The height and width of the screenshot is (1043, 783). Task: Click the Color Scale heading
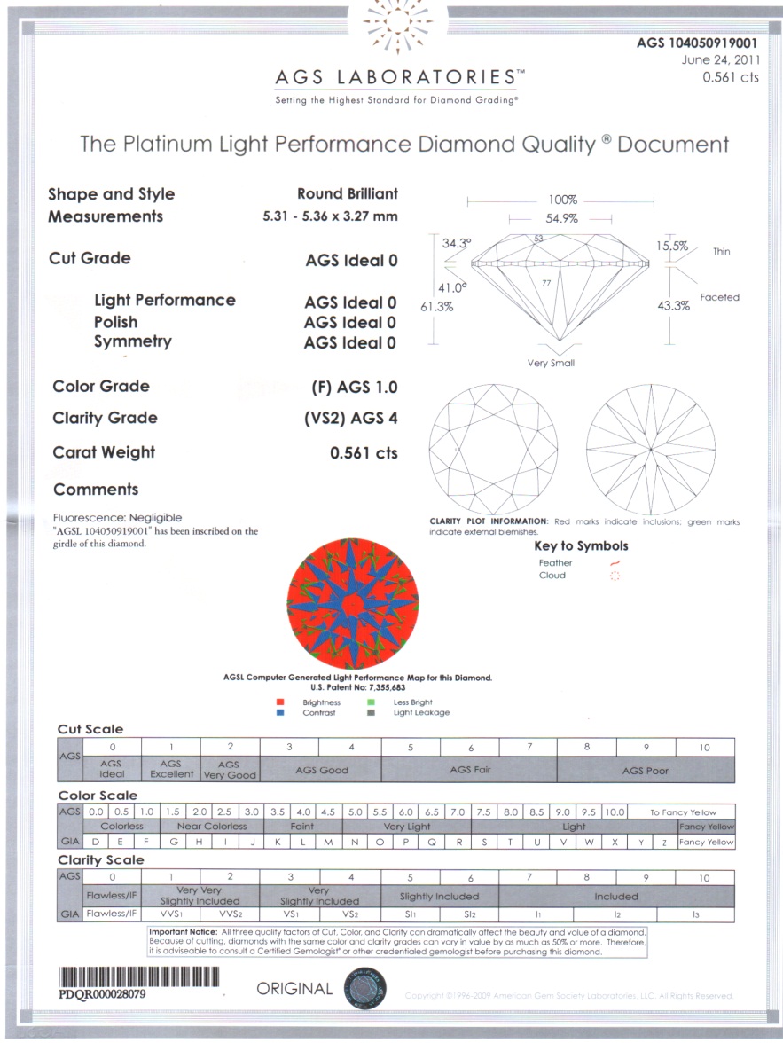(98, 796)
